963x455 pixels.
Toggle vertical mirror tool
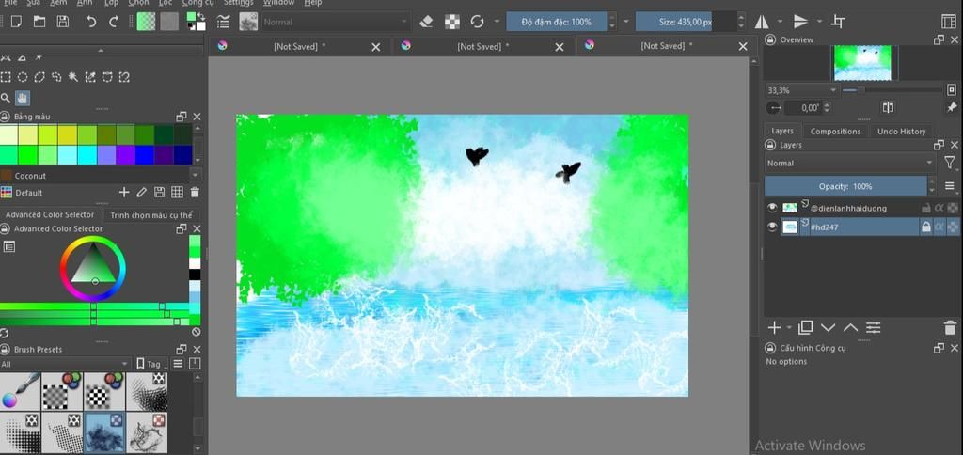(x=800, y=23)
